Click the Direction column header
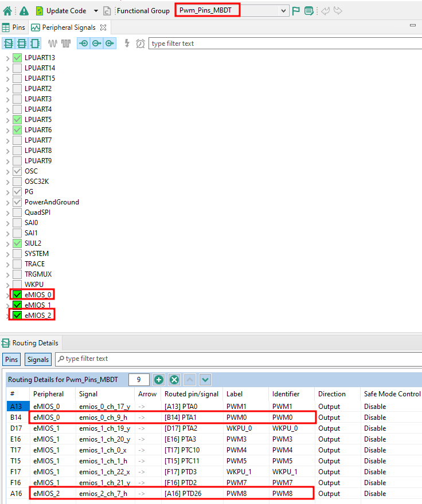The image size is (422, 504). pyautogui.click(x=332, y=394)
